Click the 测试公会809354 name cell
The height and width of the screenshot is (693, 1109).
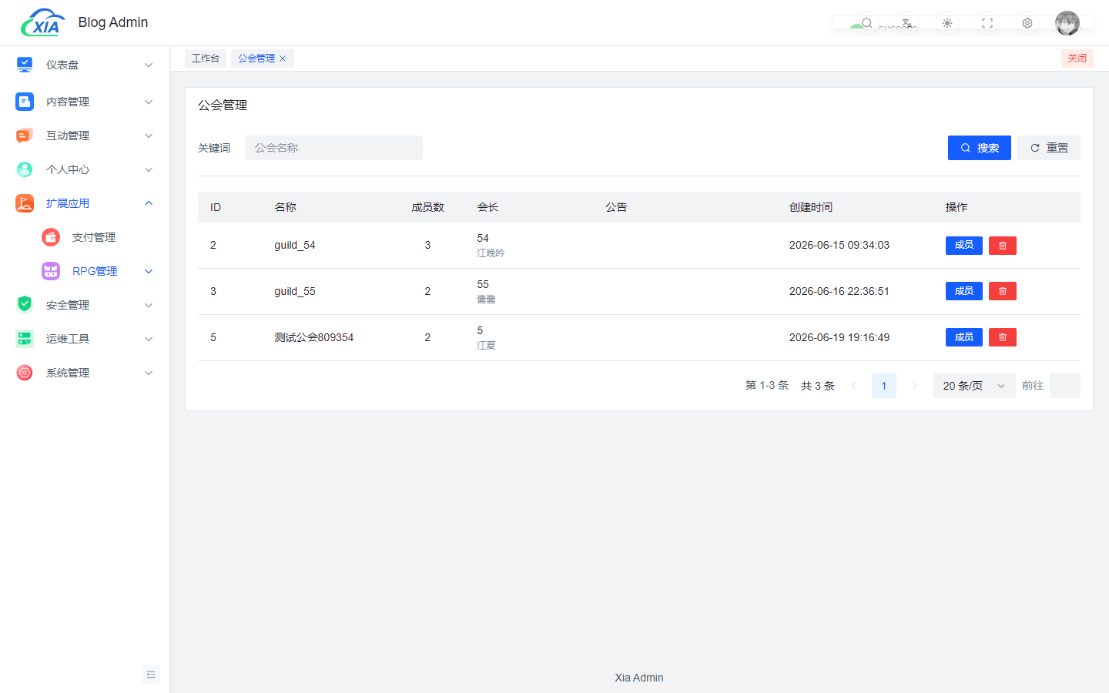tap(314, 337)
